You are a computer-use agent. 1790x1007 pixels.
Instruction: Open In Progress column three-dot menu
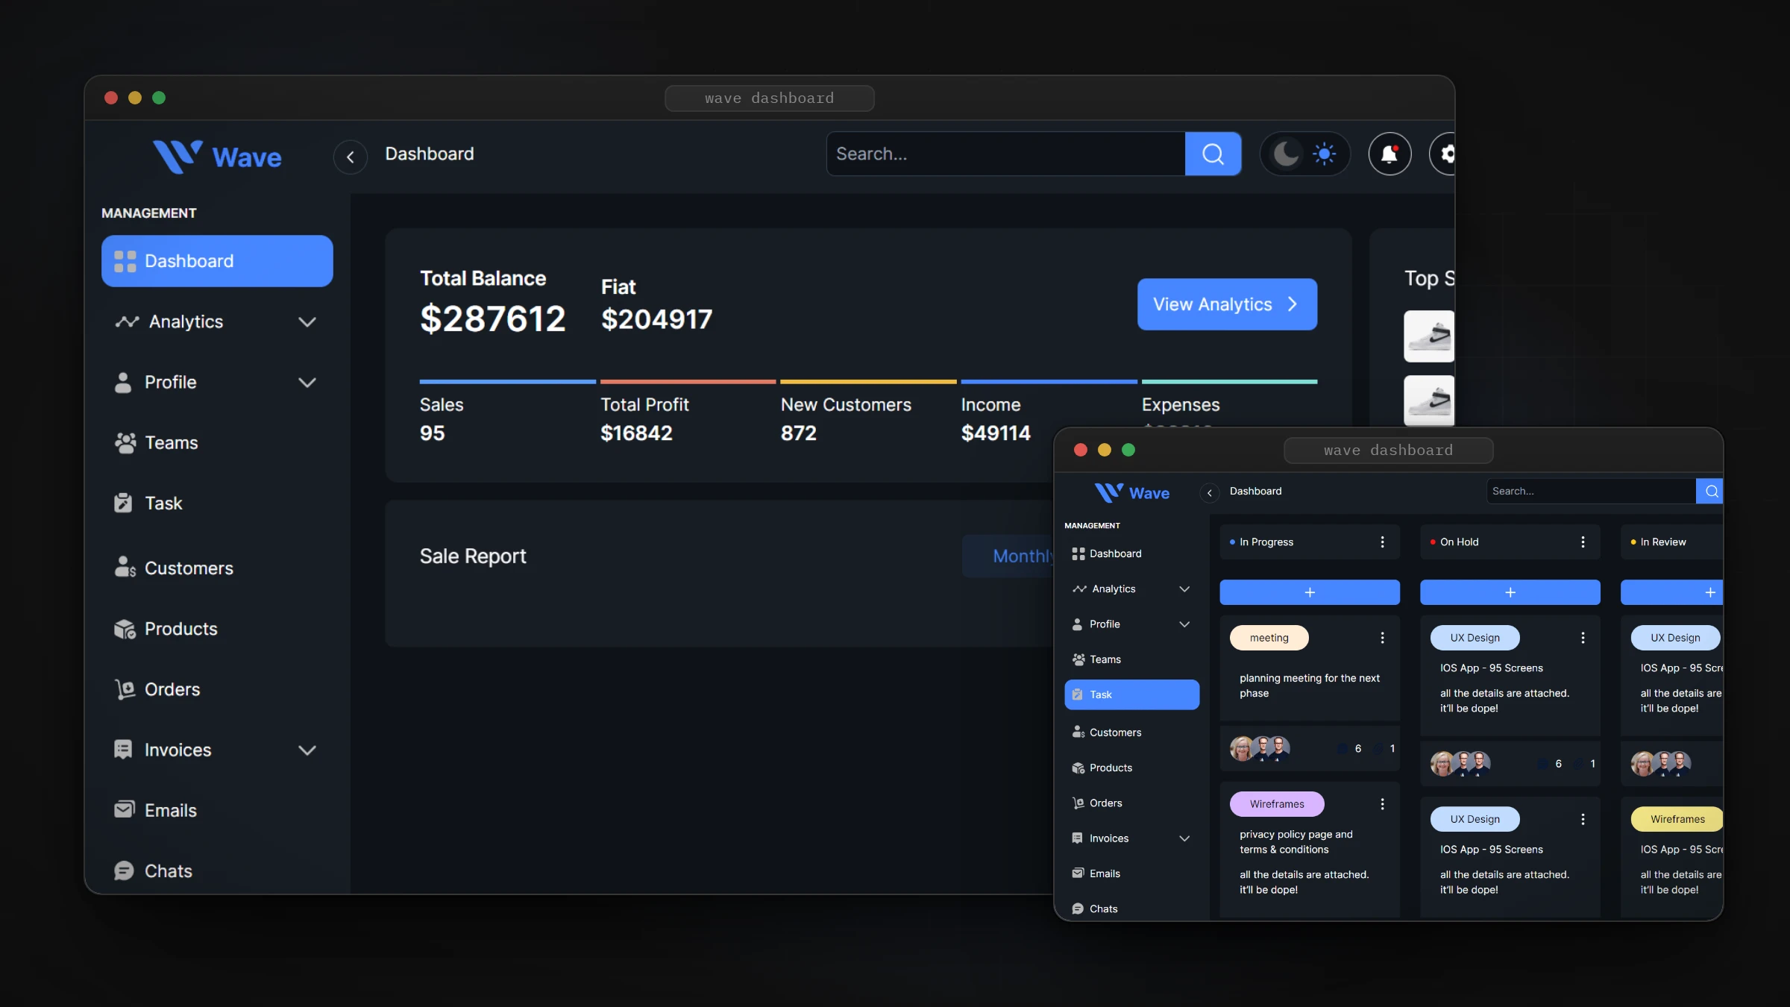tap(1382, 542)
